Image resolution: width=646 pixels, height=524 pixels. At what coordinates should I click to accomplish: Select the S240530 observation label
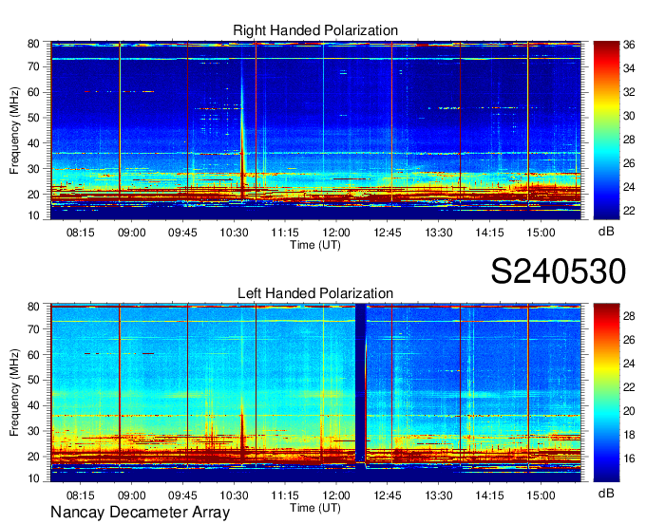559,271
